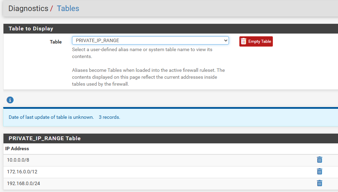
Task: Select the 192.168.0.0/24 address text
Action: point(23,183)
